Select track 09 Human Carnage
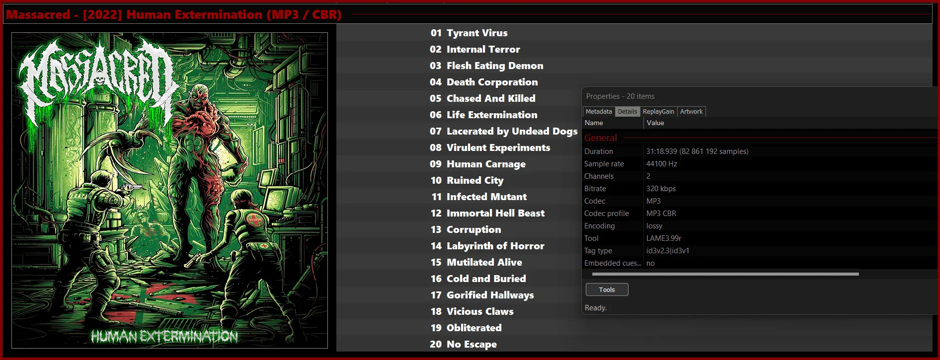This screenshot has width=940, height=360. [477, 164]
